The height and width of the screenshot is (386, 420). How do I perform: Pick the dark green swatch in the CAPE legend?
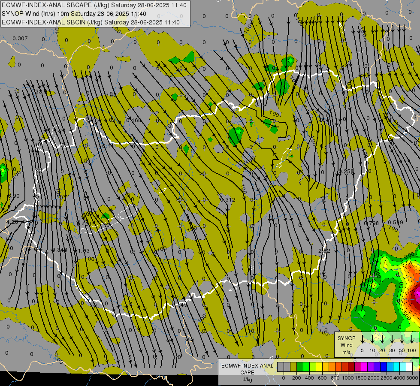click(300, 367)
